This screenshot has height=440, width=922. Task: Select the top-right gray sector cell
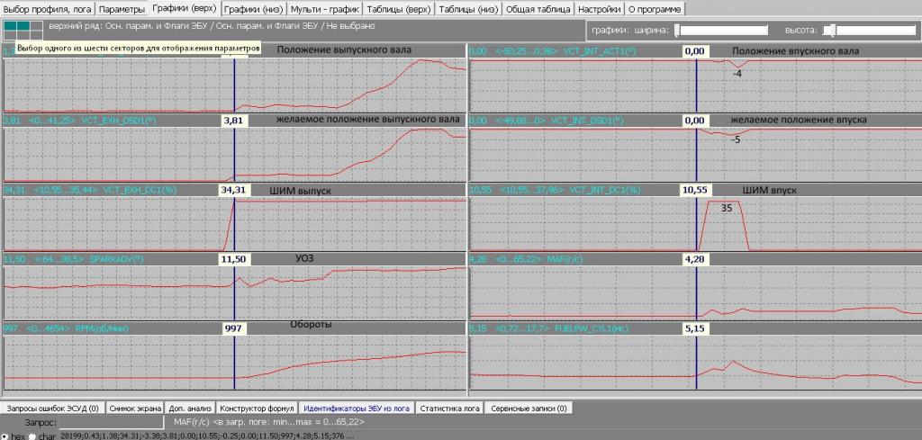pyautogui.click(x=36, y=26)
